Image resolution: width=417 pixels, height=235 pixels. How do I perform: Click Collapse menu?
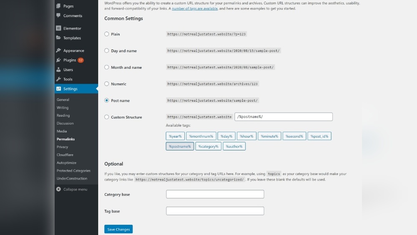click(x=75, y=189)
